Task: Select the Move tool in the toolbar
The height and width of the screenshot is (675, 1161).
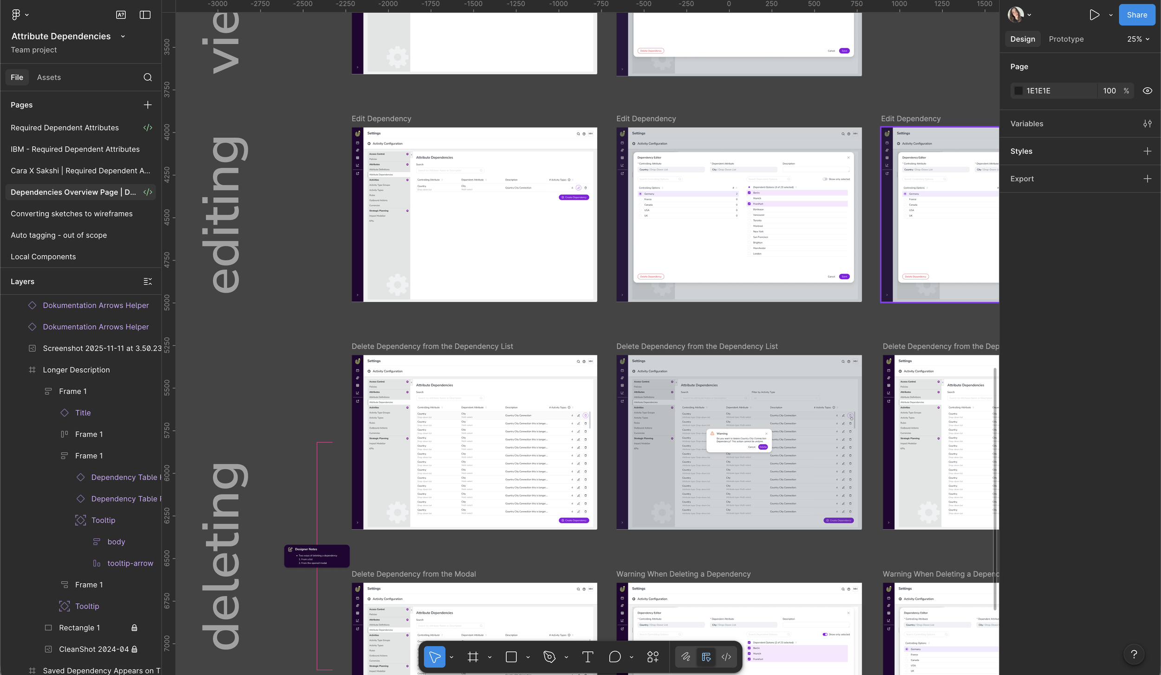Action: pos(434,656)
